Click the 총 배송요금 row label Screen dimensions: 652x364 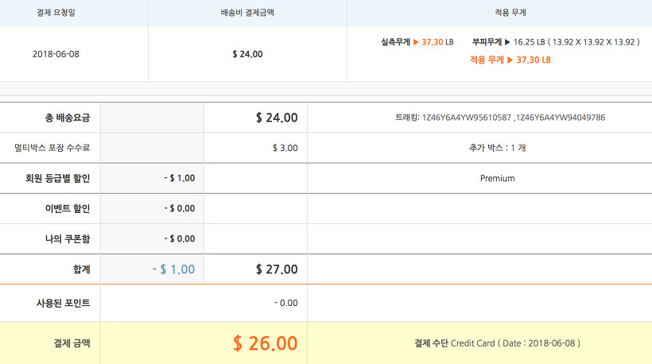click(68, 118)
